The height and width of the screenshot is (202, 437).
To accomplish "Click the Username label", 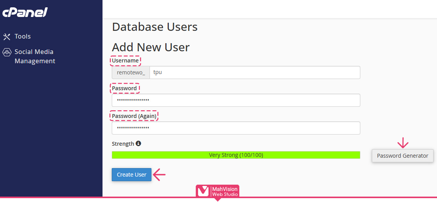I will pyautogui.click(x=125, y=61).
